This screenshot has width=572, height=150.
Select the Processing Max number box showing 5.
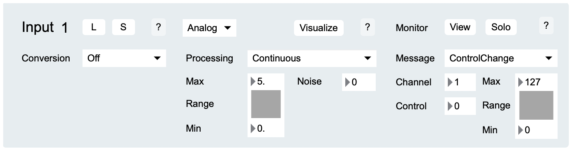click(x=266, y=81)
